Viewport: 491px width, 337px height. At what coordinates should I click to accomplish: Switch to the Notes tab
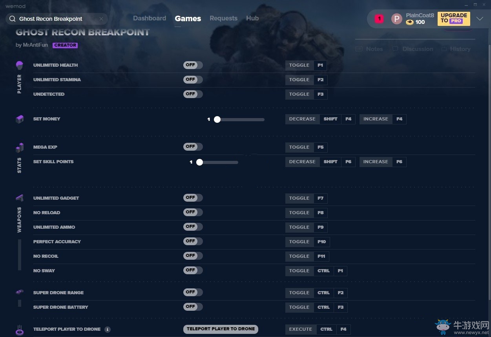point(369,49)
